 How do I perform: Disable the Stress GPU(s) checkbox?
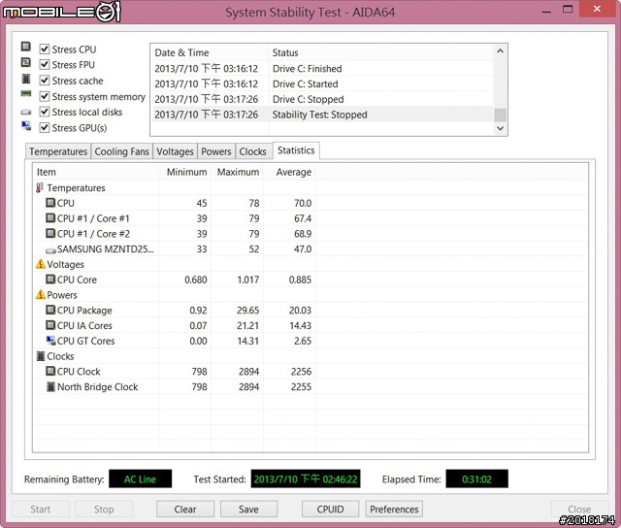[45, 127]
